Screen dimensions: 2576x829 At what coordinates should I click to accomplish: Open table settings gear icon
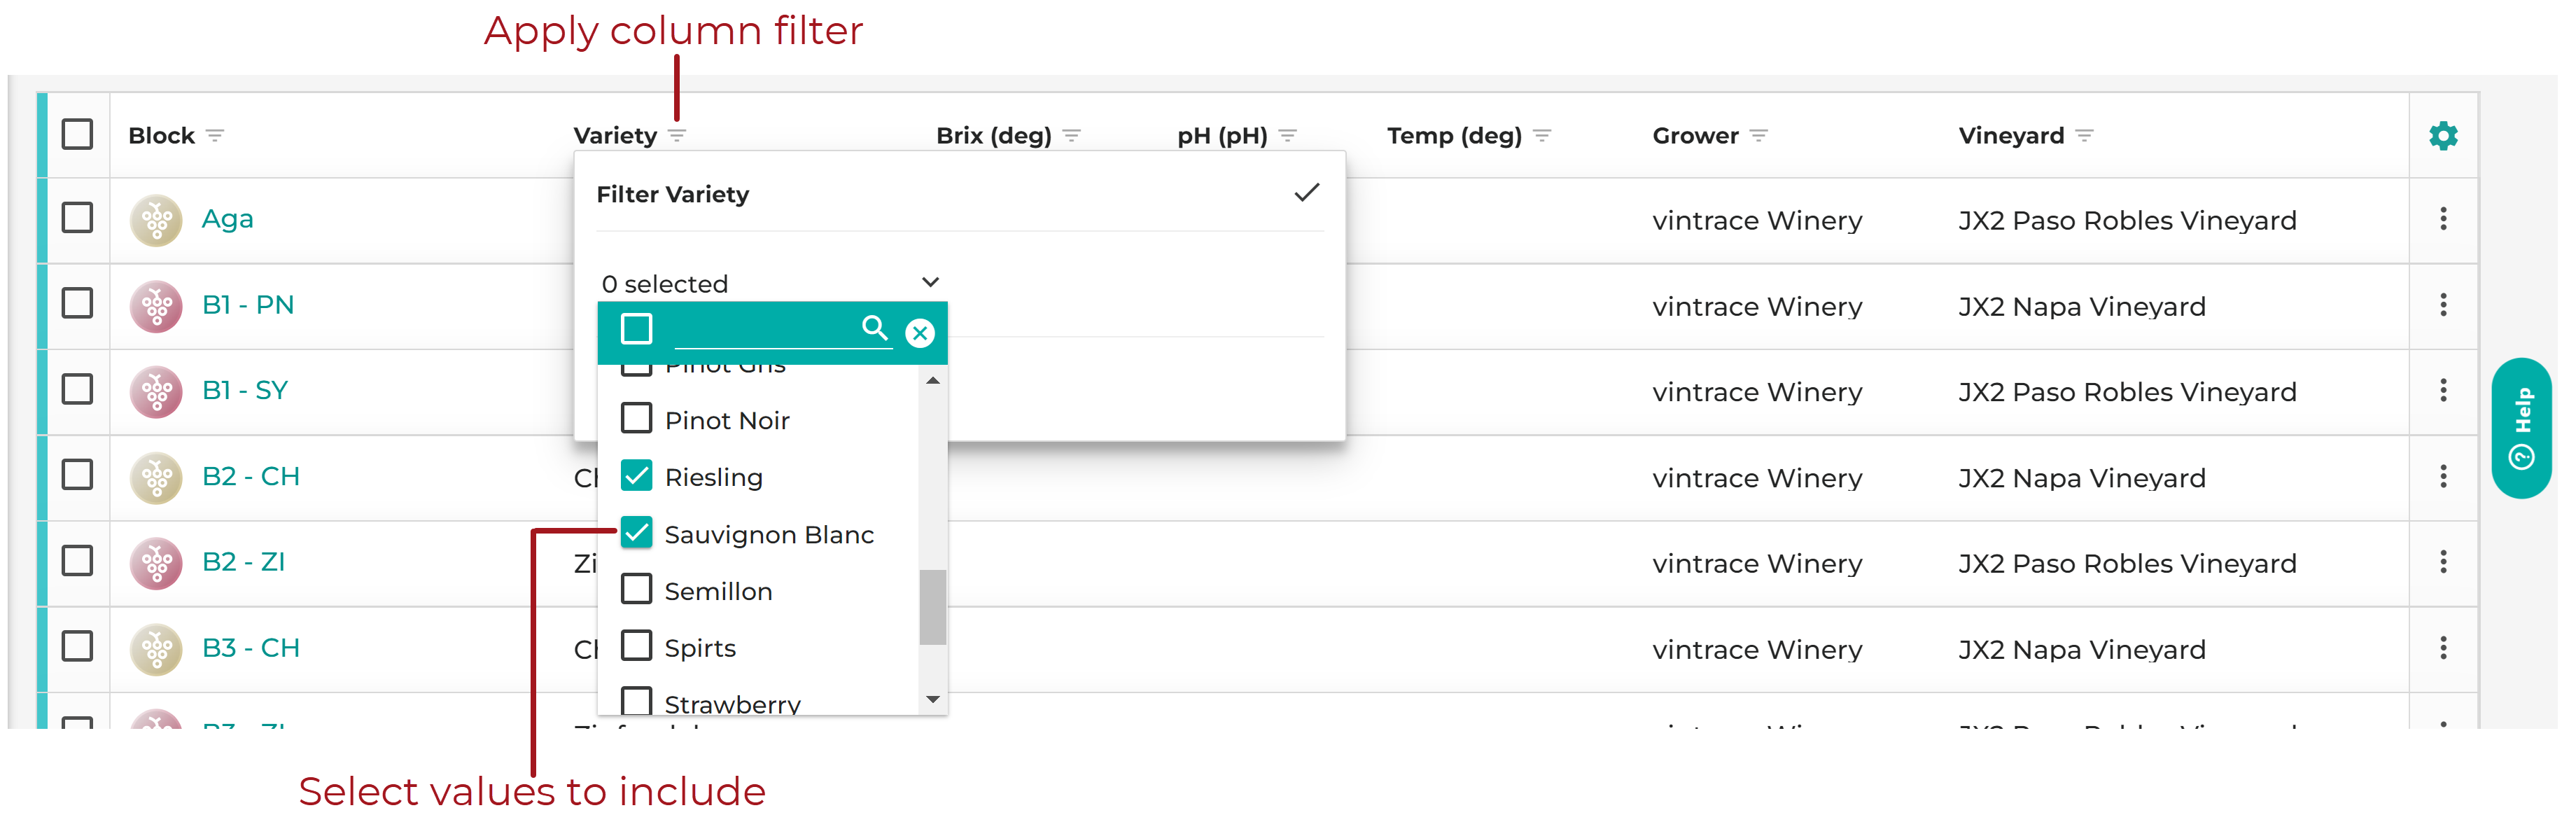pos(2442,136)
